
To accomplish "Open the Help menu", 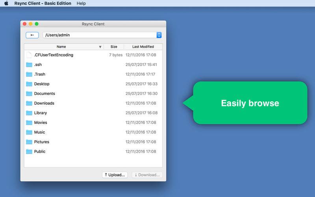I will (81, 3).
